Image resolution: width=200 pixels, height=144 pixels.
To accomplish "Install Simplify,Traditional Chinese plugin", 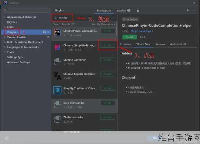I will pyautogui.click(x=108, y=88).
